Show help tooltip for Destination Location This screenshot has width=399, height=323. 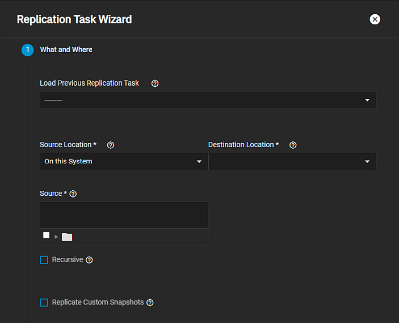[293, 145]
